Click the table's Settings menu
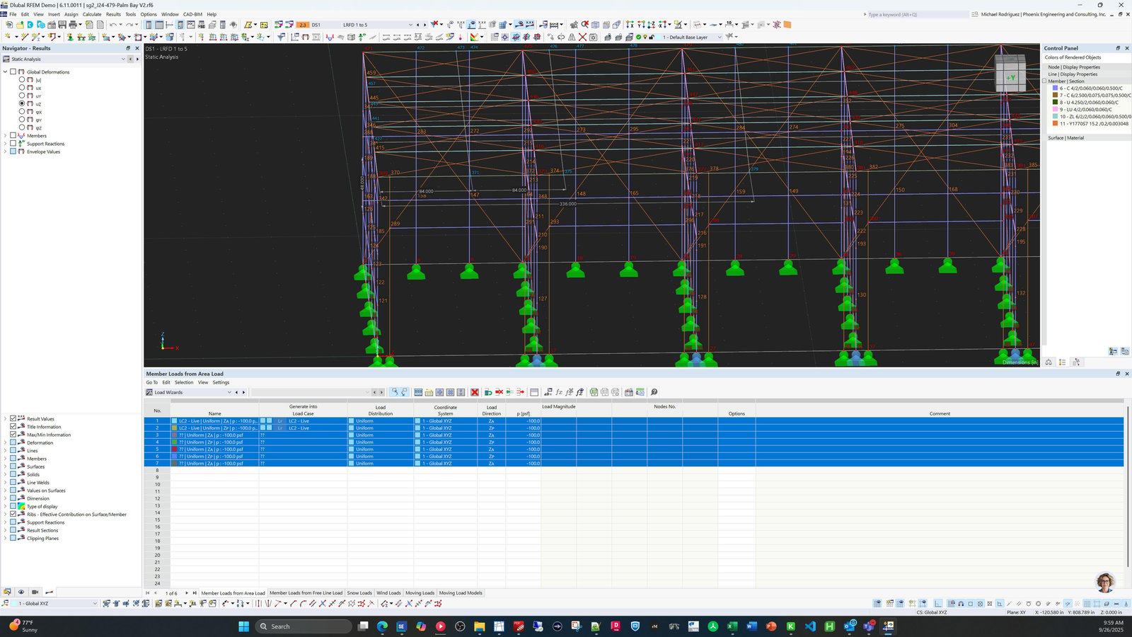 (221, 382)
